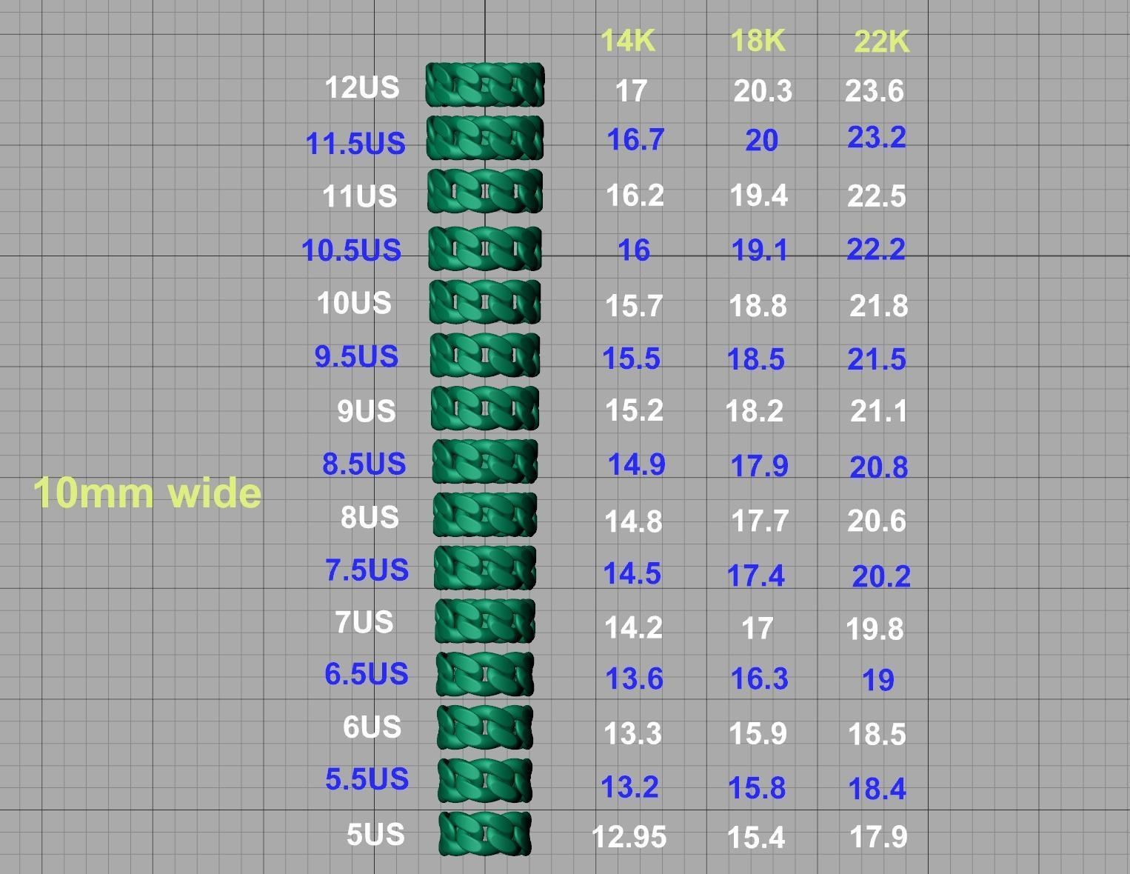Select the 9.5US ring model

tap(485, 355)
